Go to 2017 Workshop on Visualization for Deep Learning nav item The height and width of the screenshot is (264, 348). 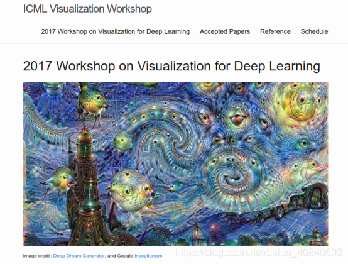point(115,31)
